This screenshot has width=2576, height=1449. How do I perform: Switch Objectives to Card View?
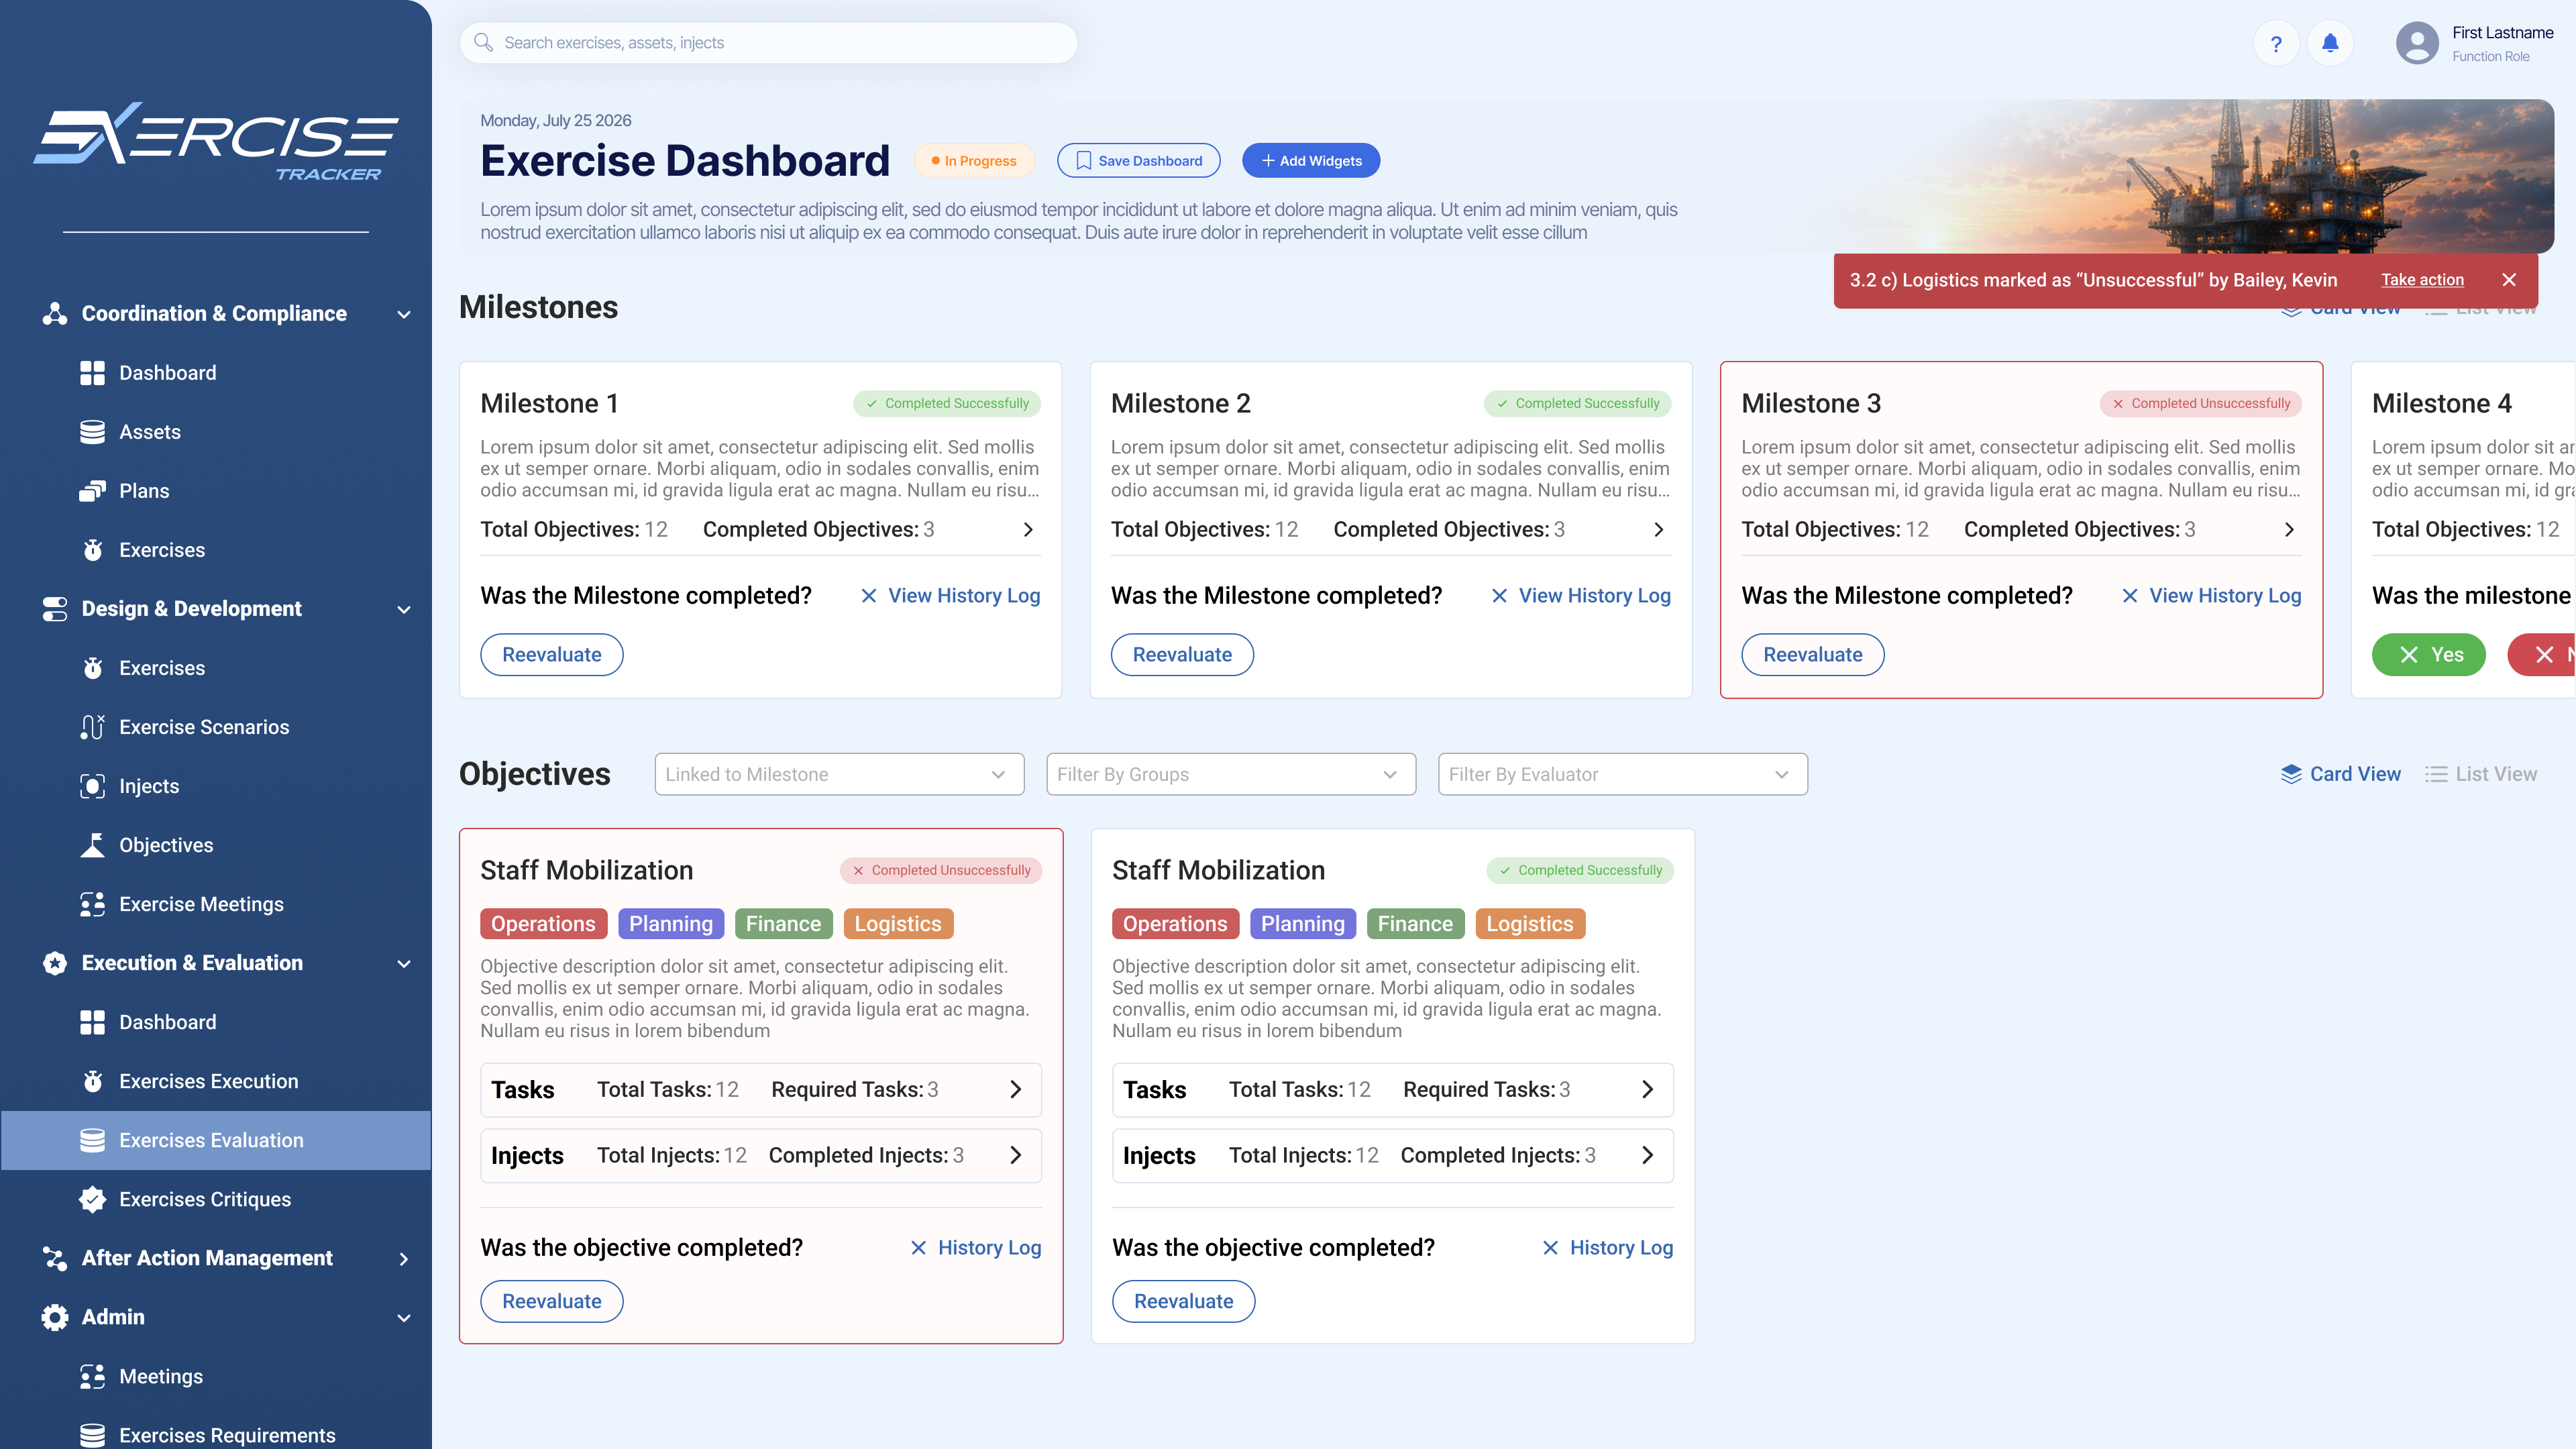(2340, 774)
